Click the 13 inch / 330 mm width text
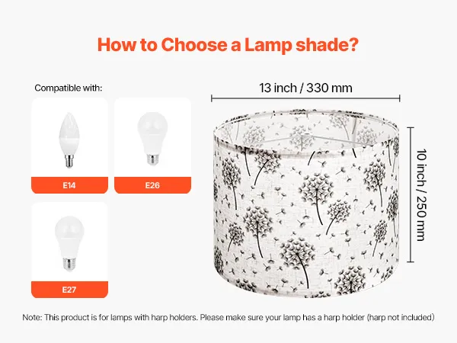The width and height of the screenshot is (457, 343). pyautogui.click(x=305, y=88)
